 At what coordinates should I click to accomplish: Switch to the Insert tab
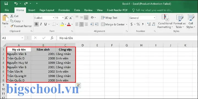click(32, 10)
